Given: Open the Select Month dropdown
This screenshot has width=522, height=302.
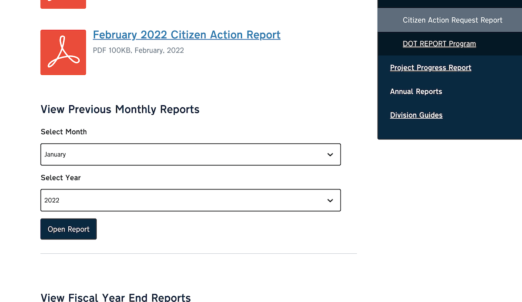Looking at the screenshot, I should pos(190,154).
